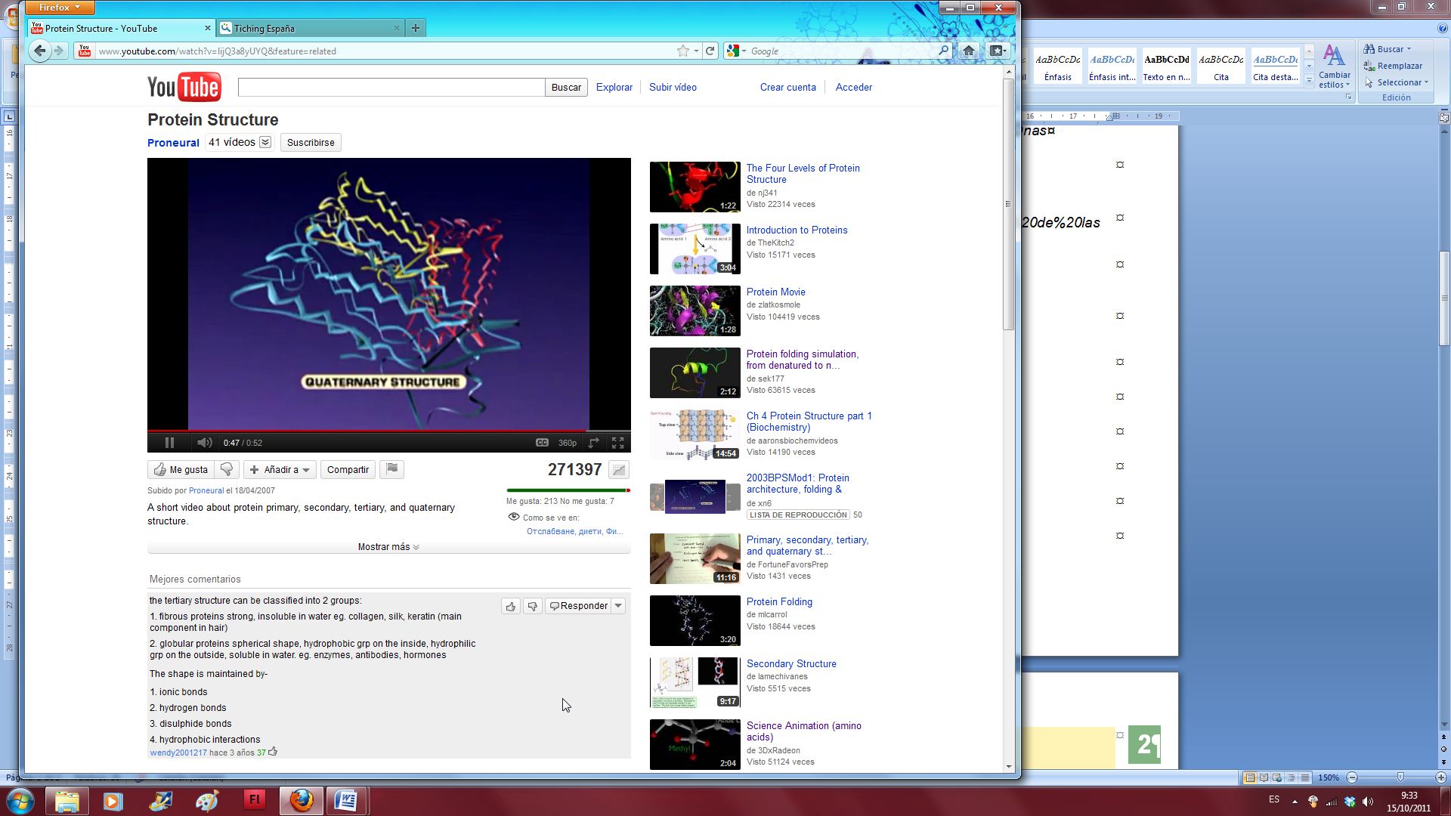1451x816 pixels.
Task: Click the Firefox URL address field
Action: click(385, 51)
